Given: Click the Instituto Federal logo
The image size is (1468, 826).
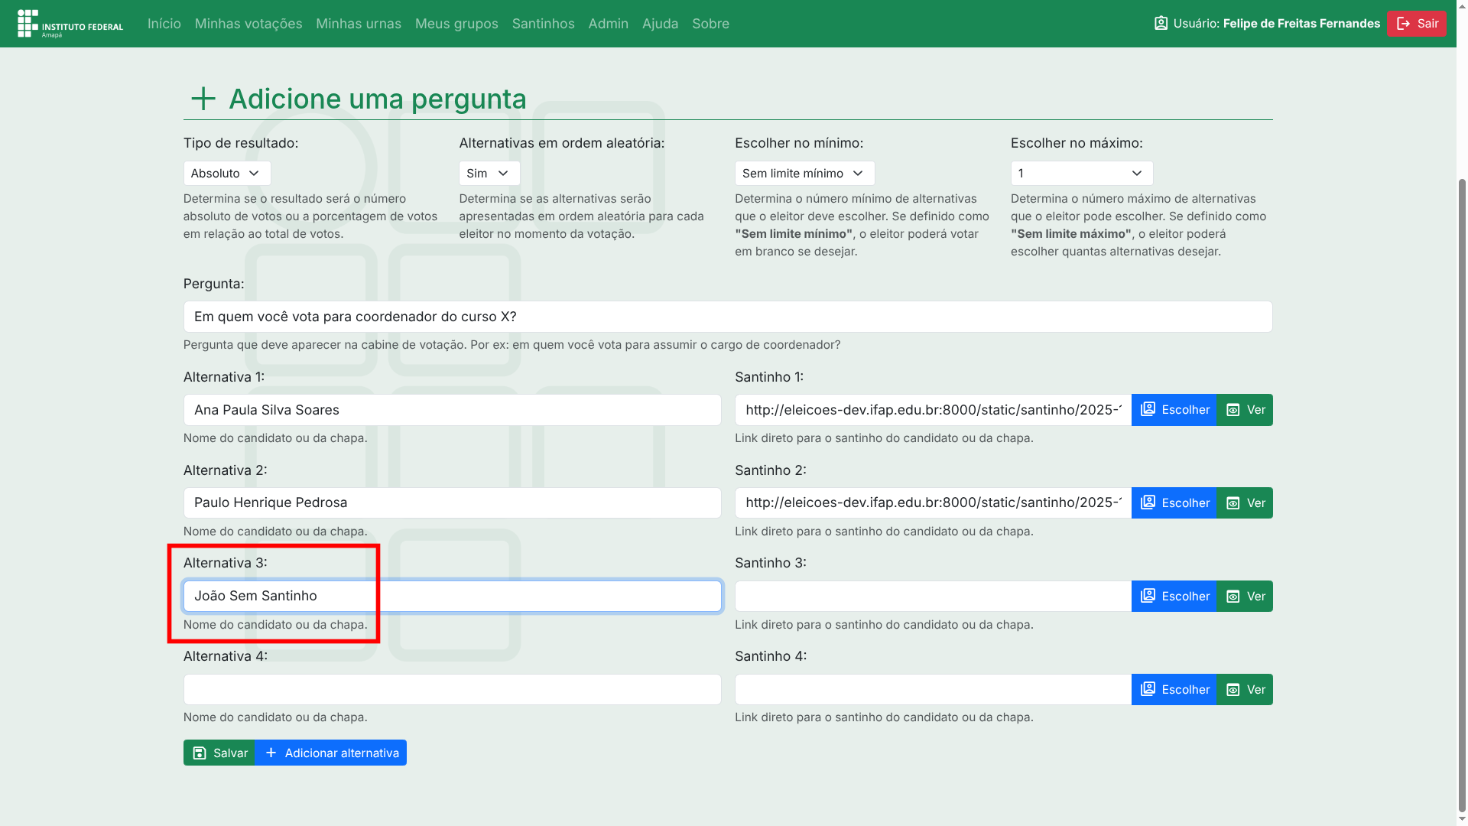Looking at the screenshot, I should click(70, 24).
